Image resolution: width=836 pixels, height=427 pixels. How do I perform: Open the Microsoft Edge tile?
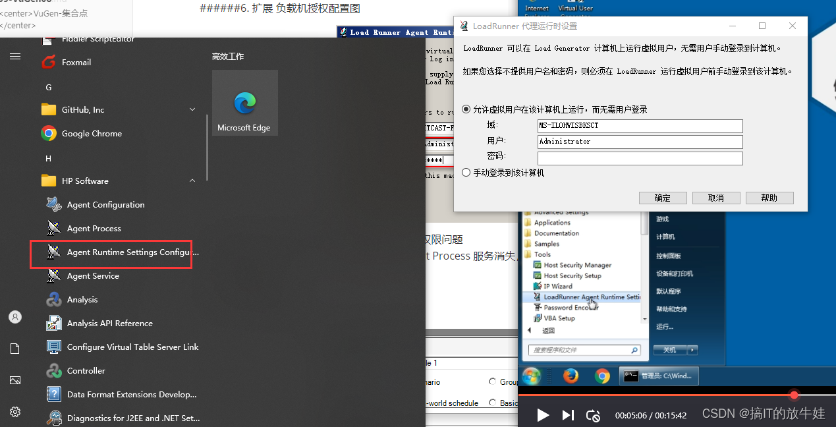point(244,103)
